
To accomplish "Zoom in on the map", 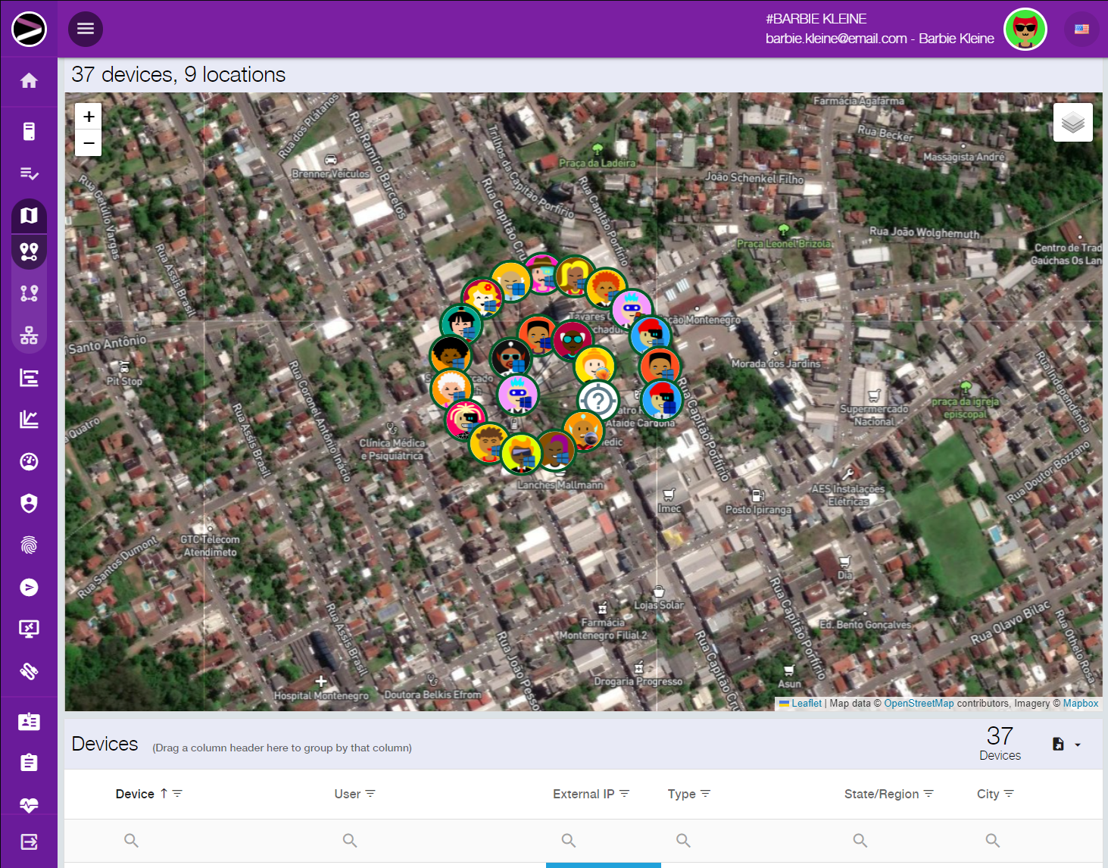I will pos(89,117).
